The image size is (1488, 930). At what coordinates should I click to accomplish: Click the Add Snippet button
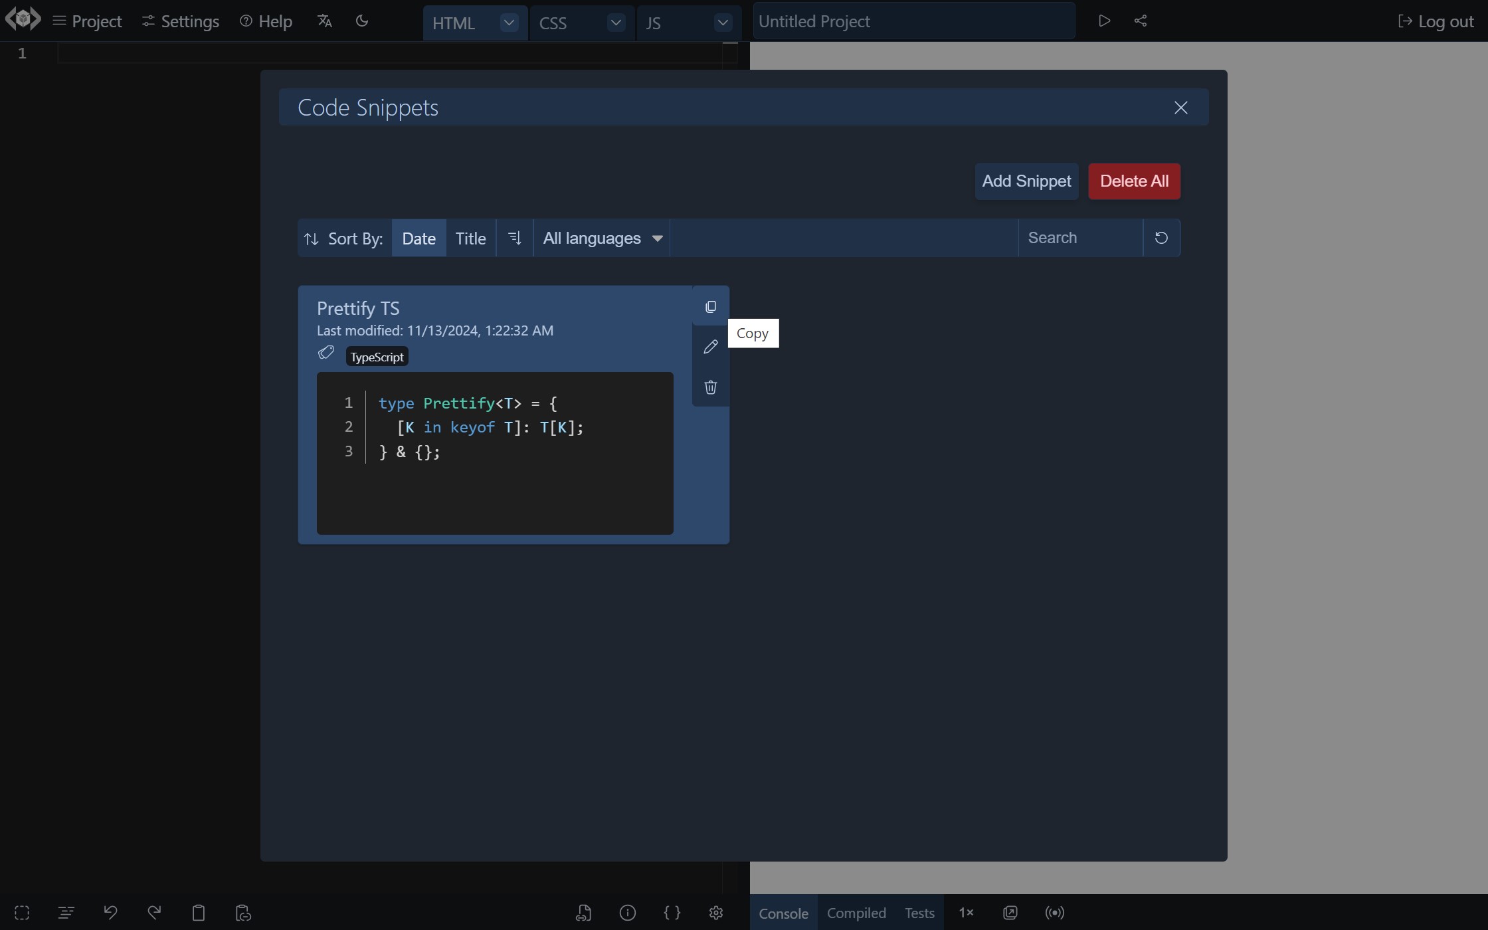[x=1026, y=181]
